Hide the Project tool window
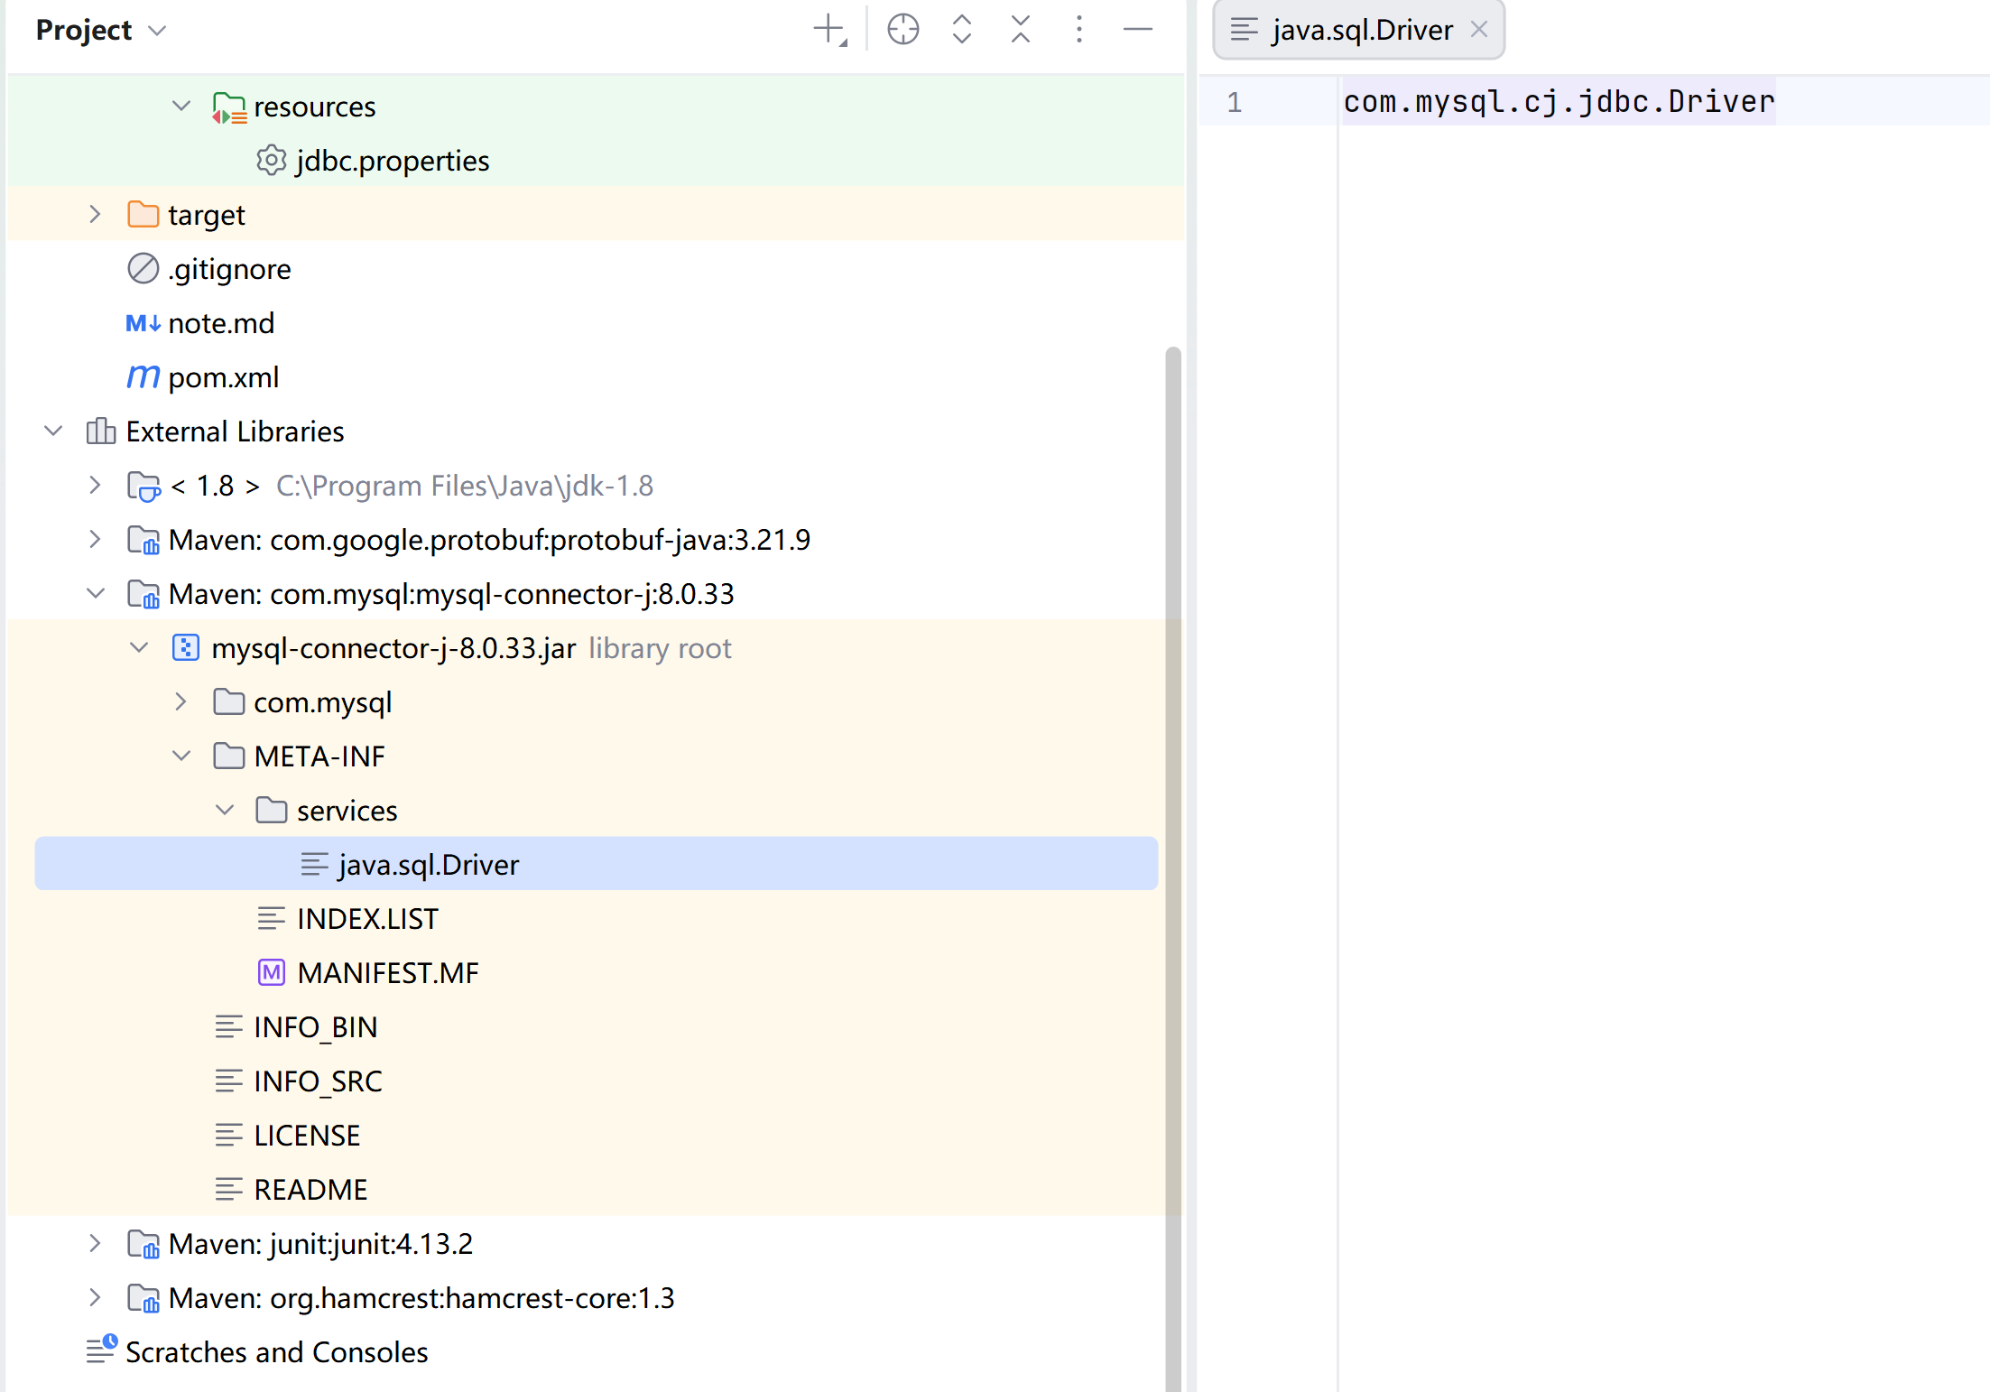The width and height of the screenshot is (1990, 1392). click(x=1137, y=30)
